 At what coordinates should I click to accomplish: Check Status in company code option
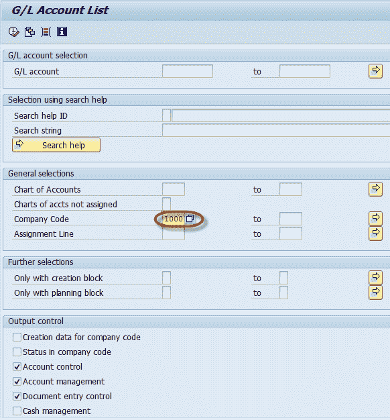coord(17,352)
